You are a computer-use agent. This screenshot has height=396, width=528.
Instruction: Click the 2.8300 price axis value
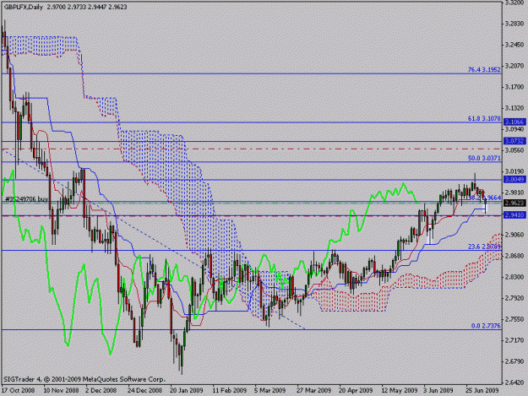[x=514, y=277]
